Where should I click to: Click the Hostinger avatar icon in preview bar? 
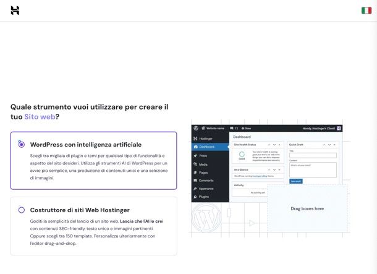[339, 128]
